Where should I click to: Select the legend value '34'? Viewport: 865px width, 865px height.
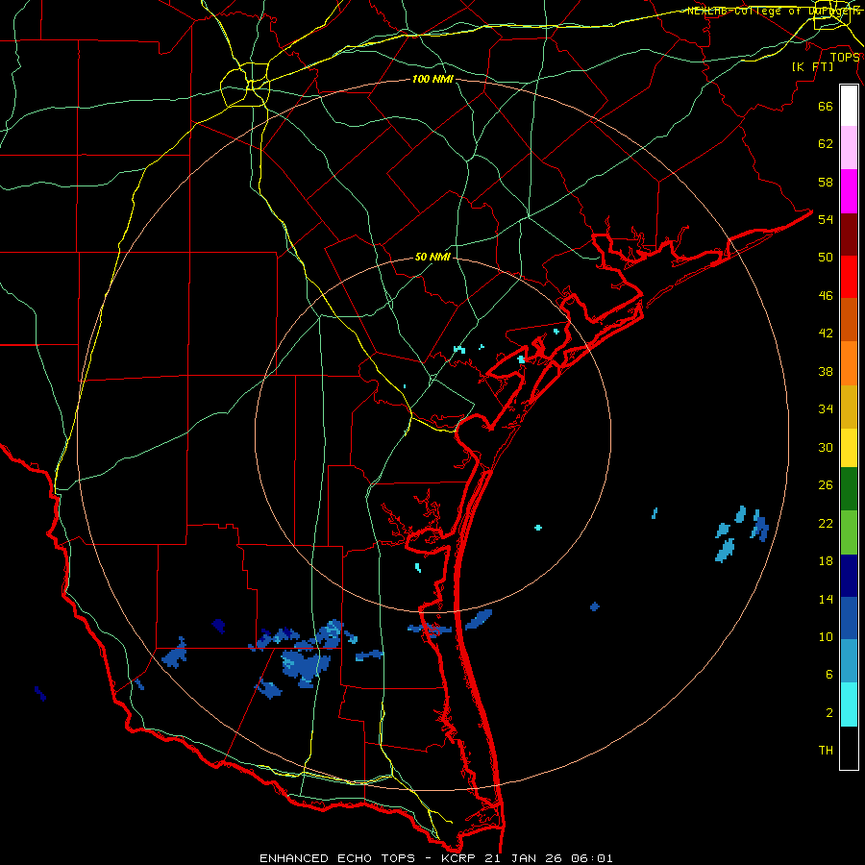point(826,409)
